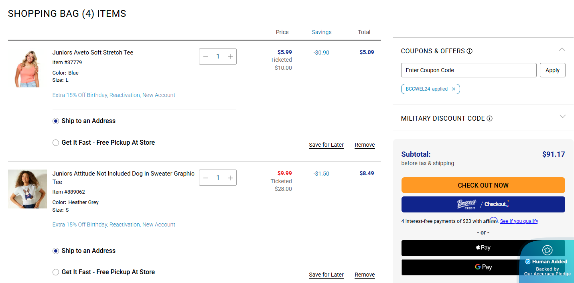This screenshot has height=283, width=574.
Task: Increase quantity of Dog in Sweater Graphic Tee
Action: click(230, 178)
